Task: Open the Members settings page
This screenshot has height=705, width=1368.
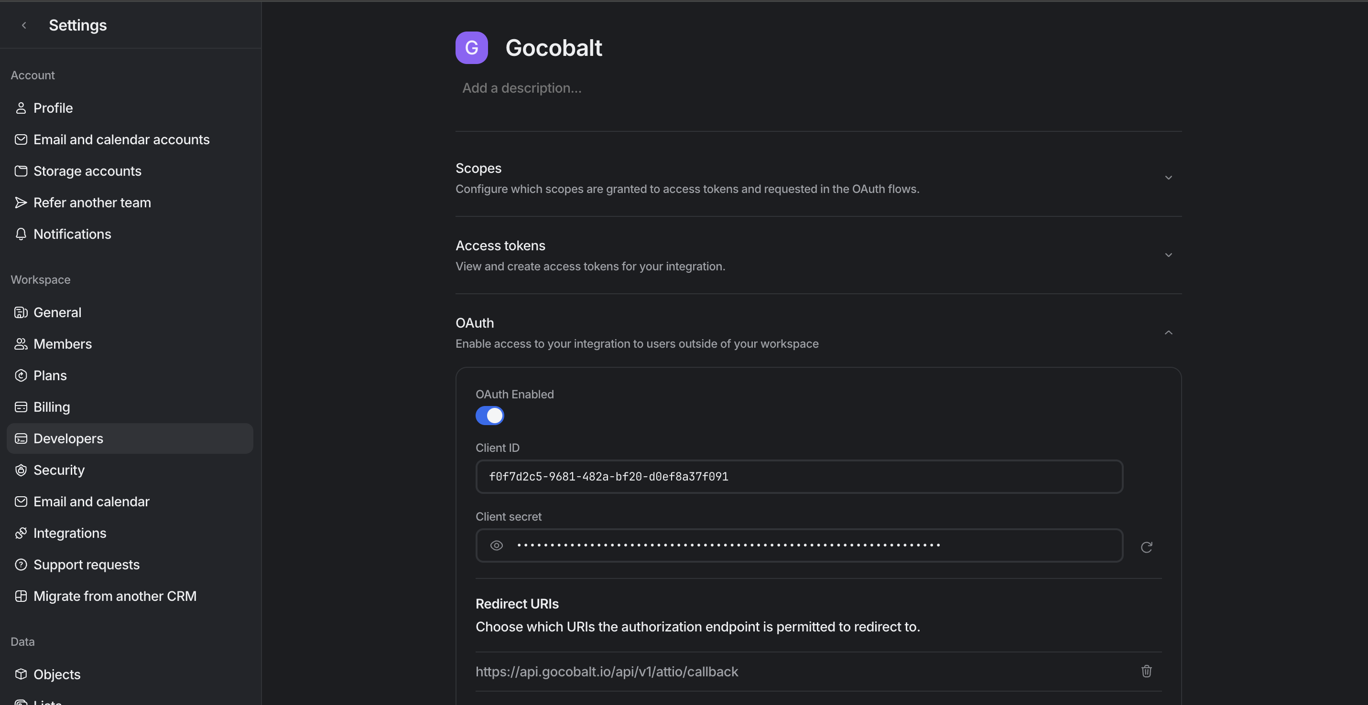Action: (x=62, y=344)
